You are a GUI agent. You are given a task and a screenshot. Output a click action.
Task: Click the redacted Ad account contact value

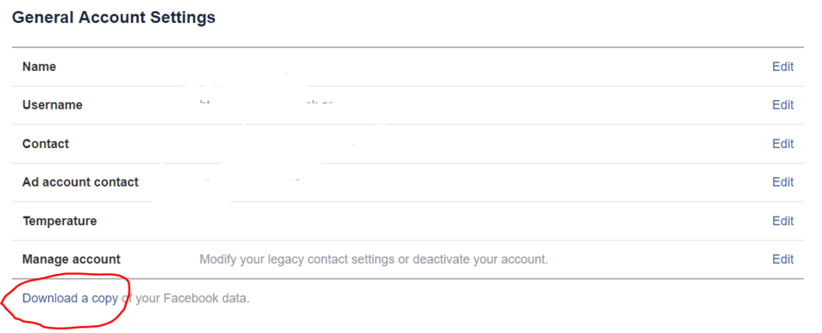click(252, 181)
